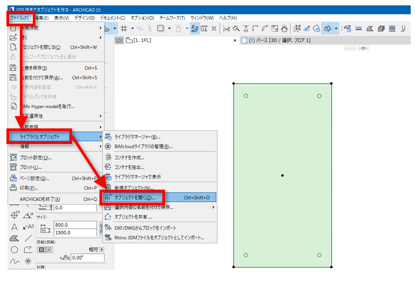Click the blue pencil edit icon

point(307,28)
